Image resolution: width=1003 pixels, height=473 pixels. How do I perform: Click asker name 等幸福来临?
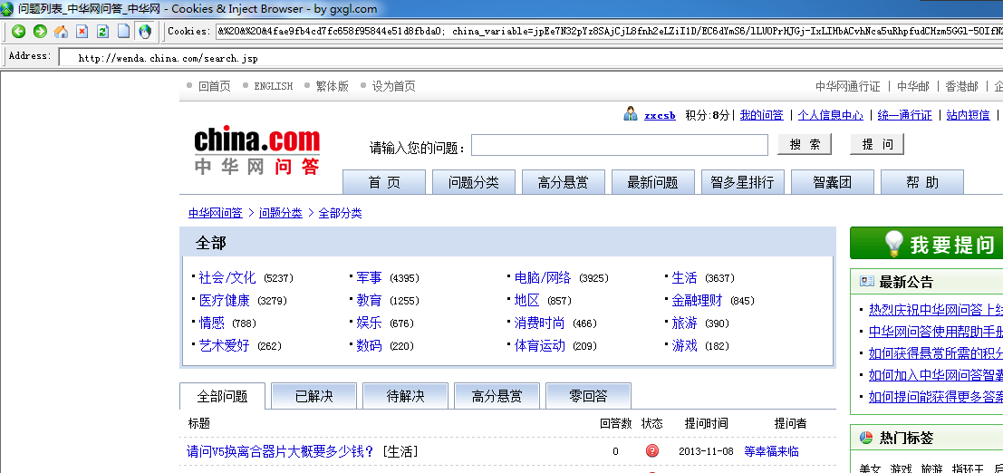click(771, 451)
